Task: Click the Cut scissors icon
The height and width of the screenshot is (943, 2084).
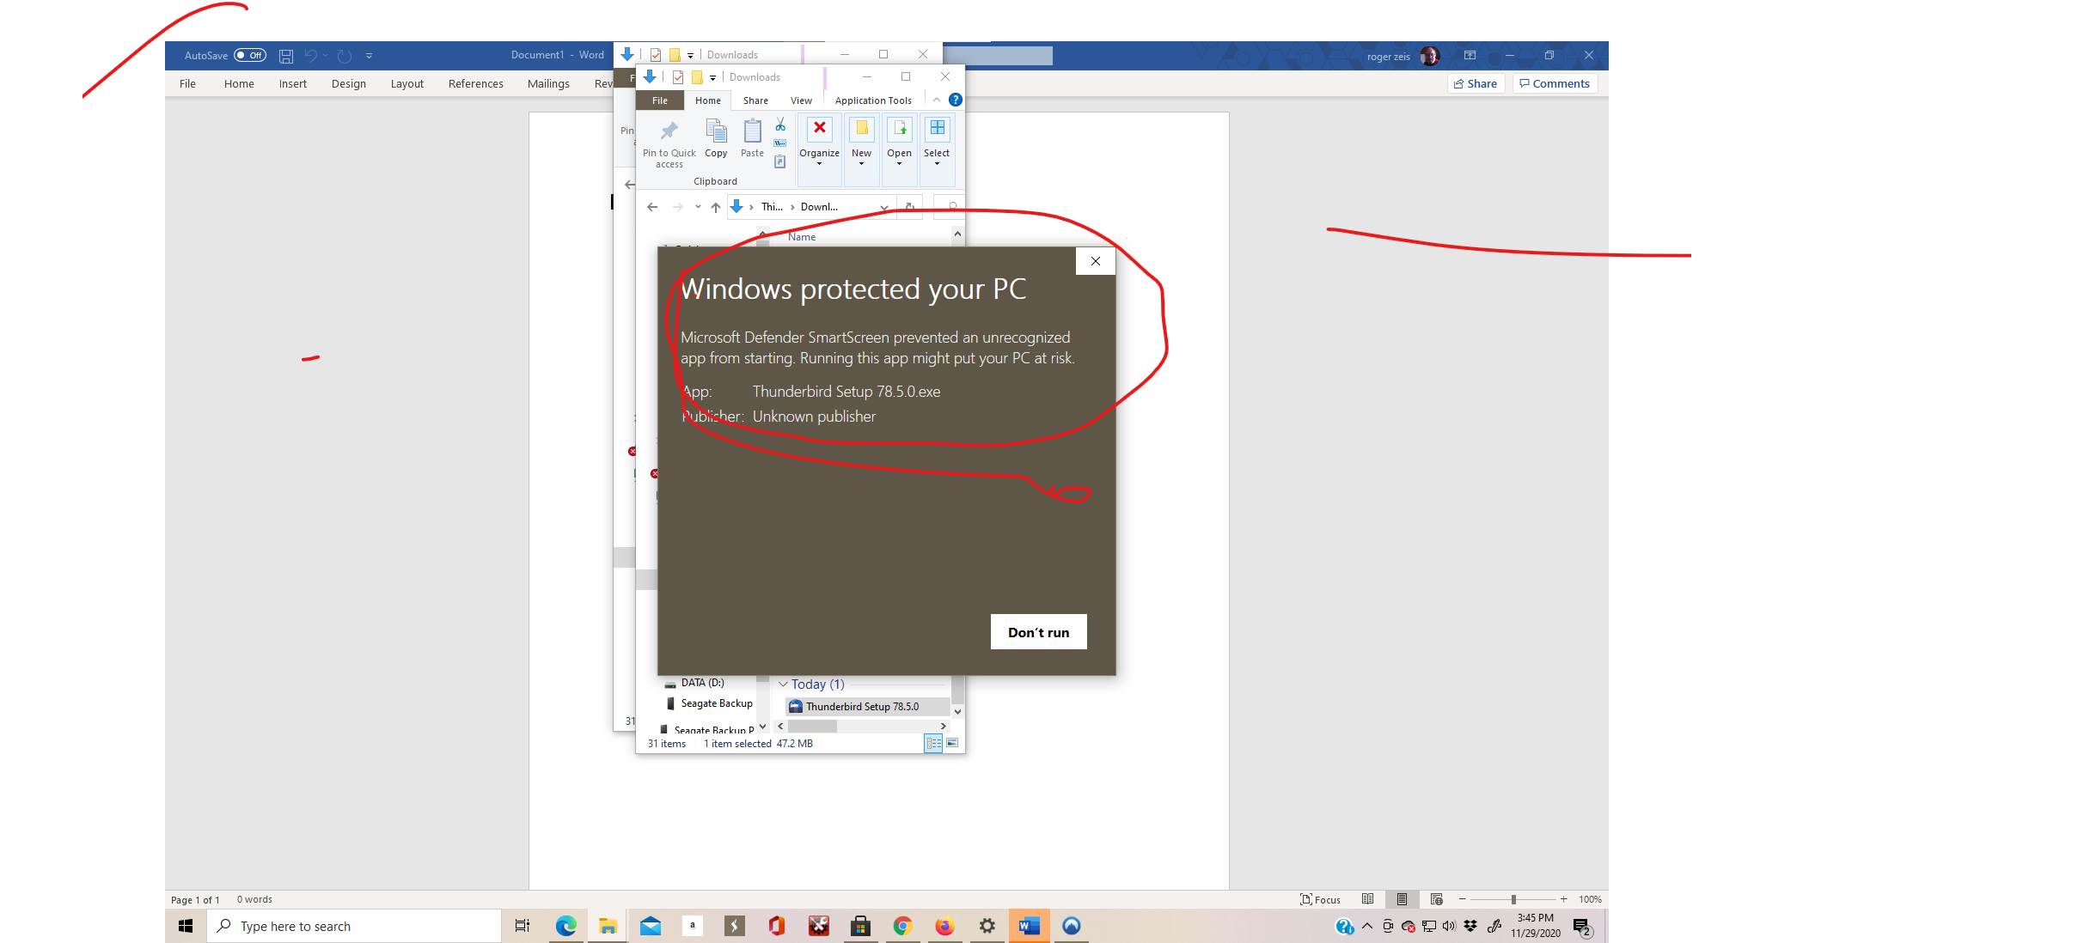Action: 780,125
